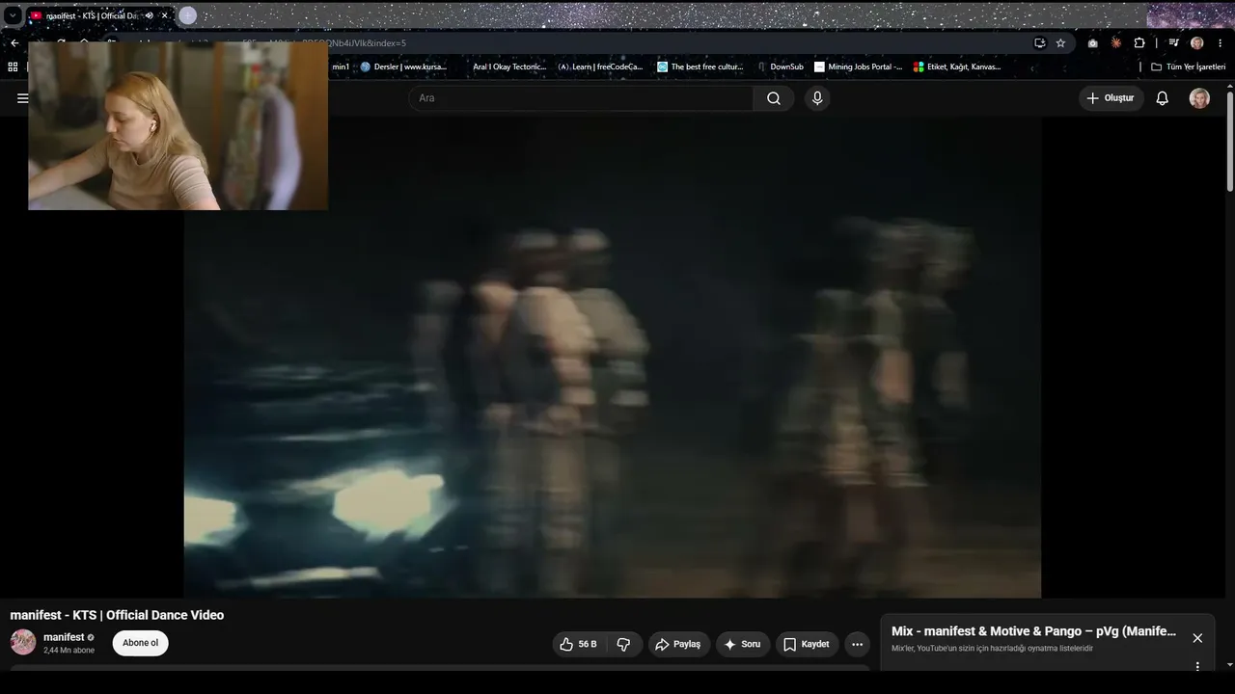1235x694 pixels.
Task: Ask about the video with Soru
Action: tap(742, 644)
